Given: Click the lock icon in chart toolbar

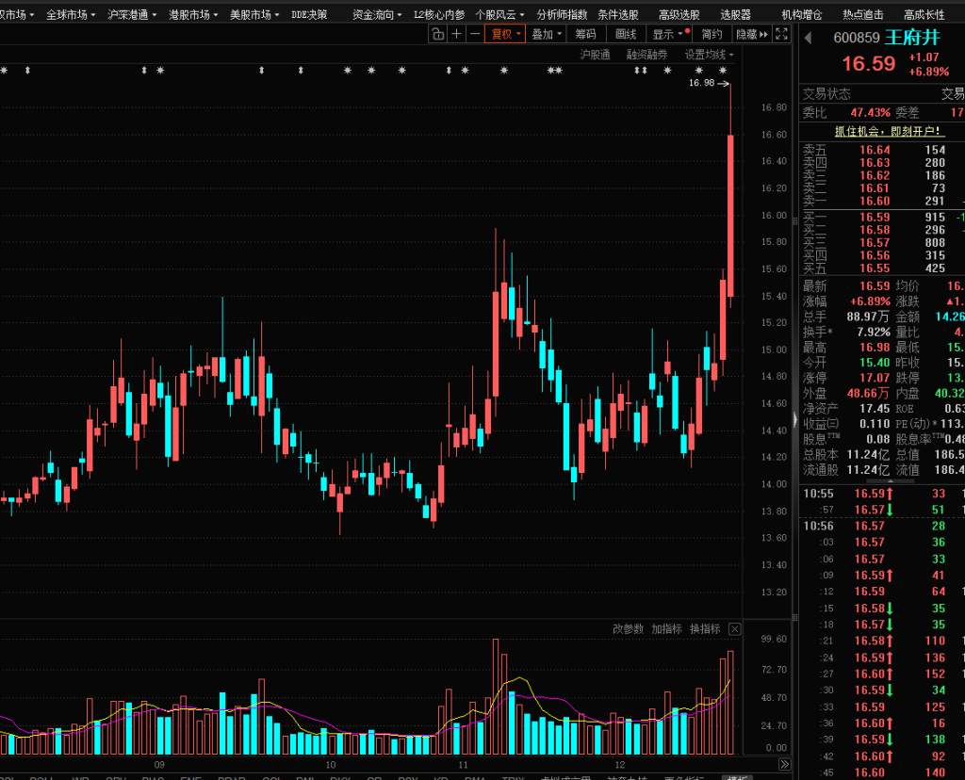Looking at the screenshot, I should (437, 34).
